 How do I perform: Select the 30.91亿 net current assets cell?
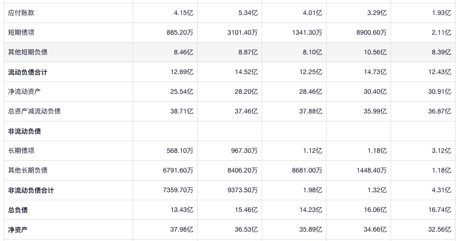pos(440,91)
